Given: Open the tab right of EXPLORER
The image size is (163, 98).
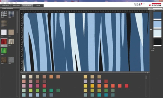Looking at the screenshot, I should pyautogui.click(x=16, y=6).
